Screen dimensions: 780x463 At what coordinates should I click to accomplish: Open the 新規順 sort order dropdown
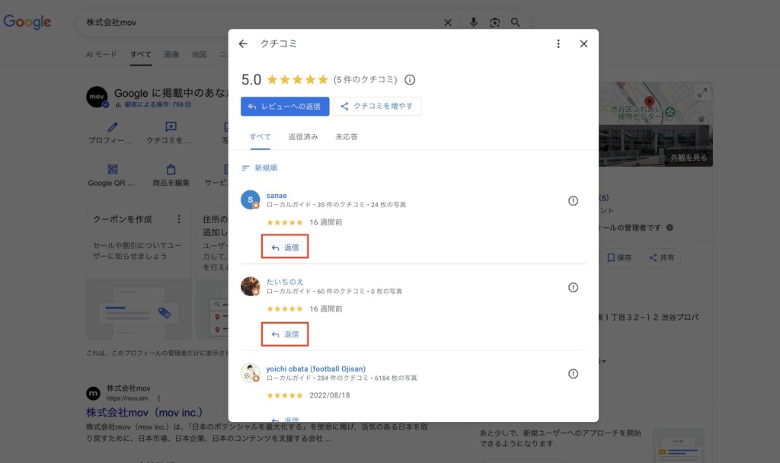(259, 168)
